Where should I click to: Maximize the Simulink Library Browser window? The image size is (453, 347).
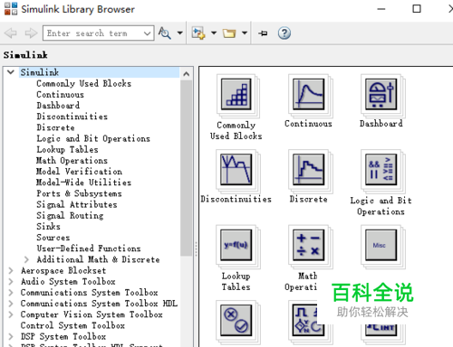(x=417, y=9)
